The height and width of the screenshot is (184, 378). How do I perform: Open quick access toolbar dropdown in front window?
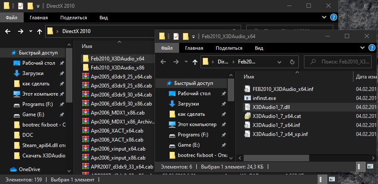point(193,36)
